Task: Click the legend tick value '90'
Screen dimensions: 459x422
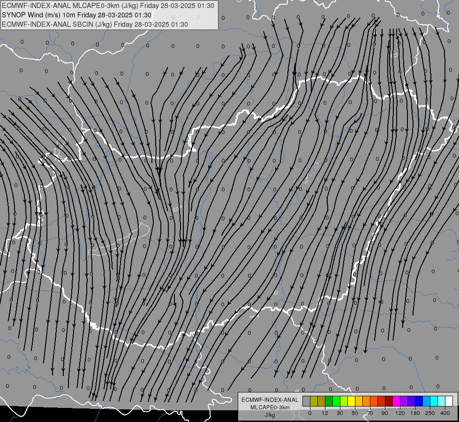Action: pyautogui.click(x=385, y=413)
